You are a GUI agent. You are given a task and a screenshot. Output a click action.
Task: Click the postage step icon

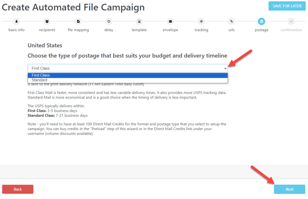click(262, 21)
